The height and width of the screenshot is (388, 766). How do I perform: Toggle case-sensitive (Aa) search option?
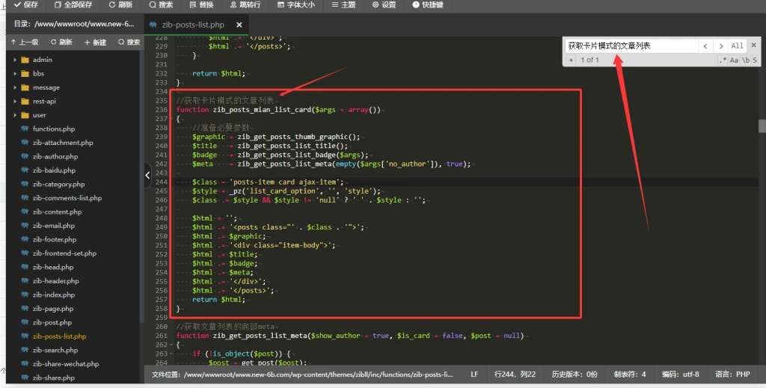tap(734, 60)
